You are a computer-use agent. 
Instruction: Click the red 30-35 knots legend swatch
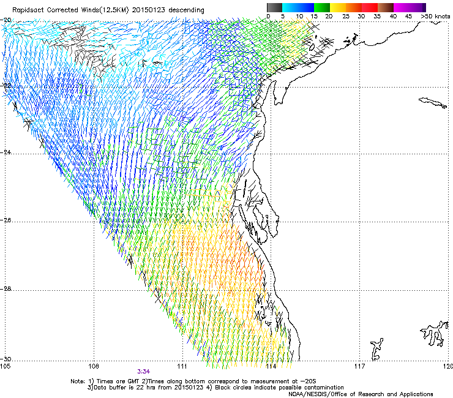tap(370, 7)
